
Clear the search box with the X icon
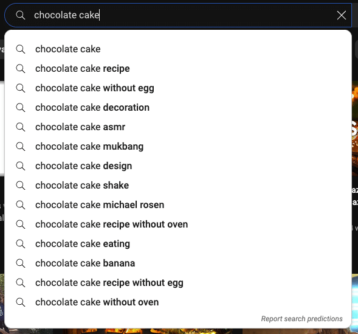coord(342,15)
